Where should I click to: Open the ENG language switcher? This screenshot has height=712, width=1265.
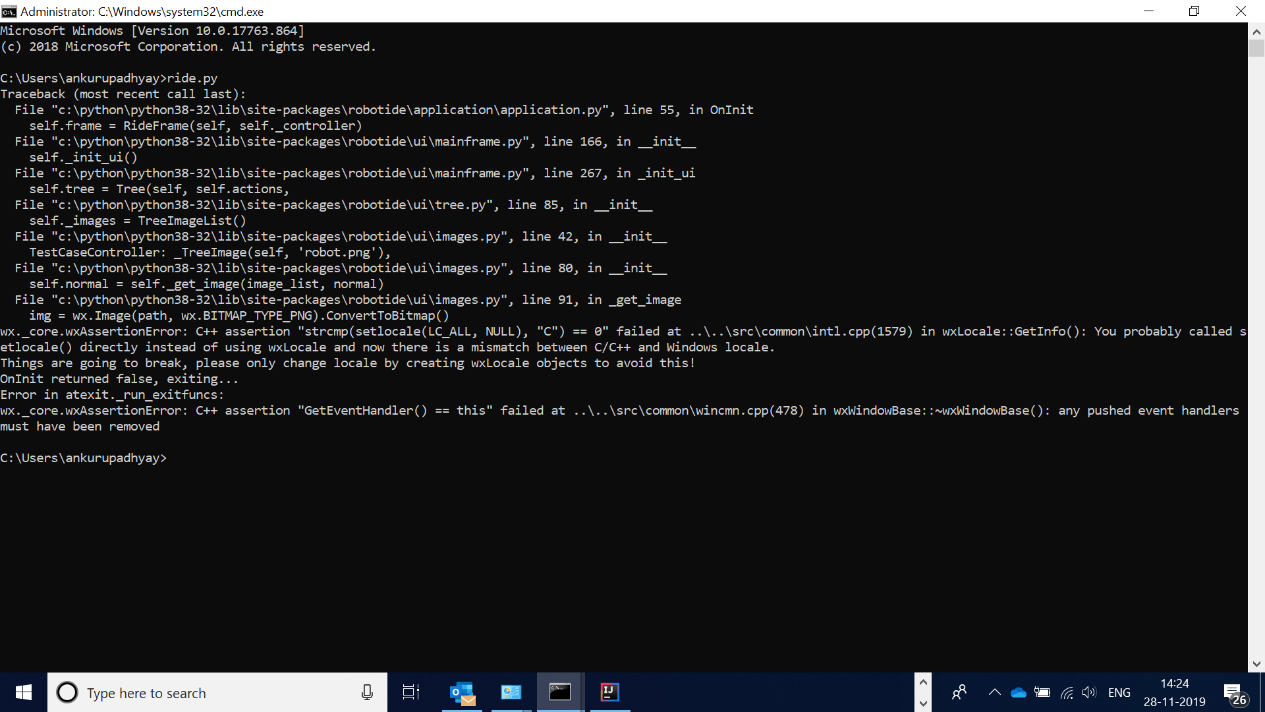pyautogui.click(x=1119, y=692)
